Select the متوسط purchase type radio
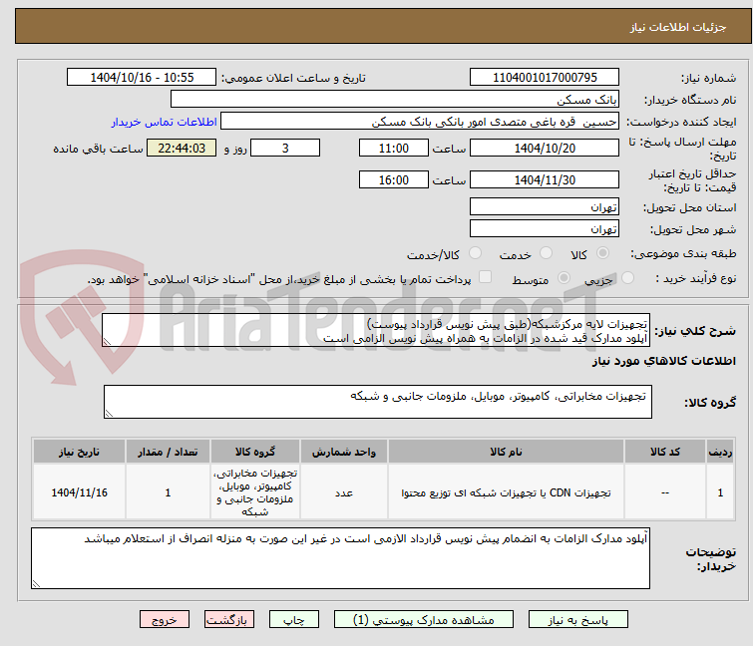This screenshot has width=753, height=646. click(564, 278)
